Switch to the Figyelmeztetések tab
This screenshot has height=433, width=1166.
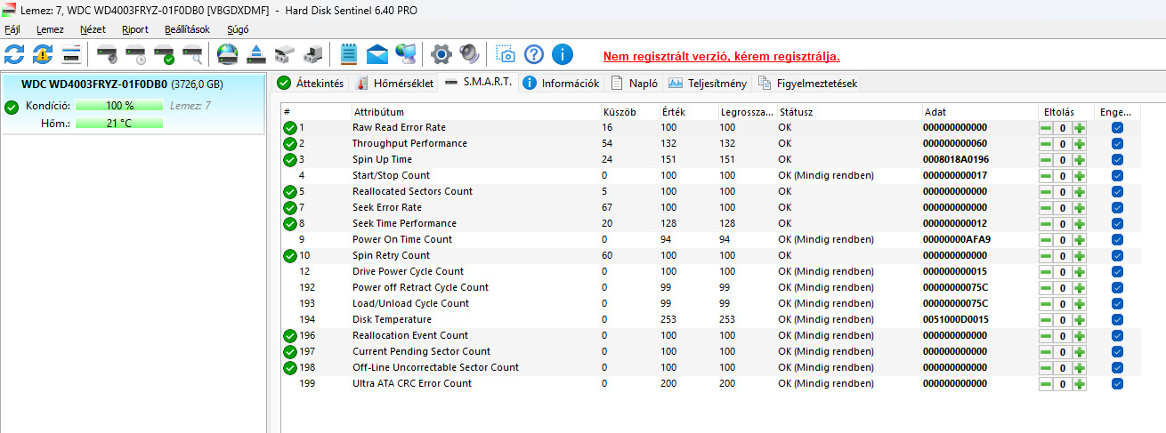807,84
